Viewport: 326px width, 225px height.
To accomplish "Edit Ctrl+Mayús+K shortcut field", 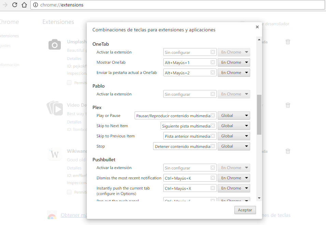I will point(190,178).
